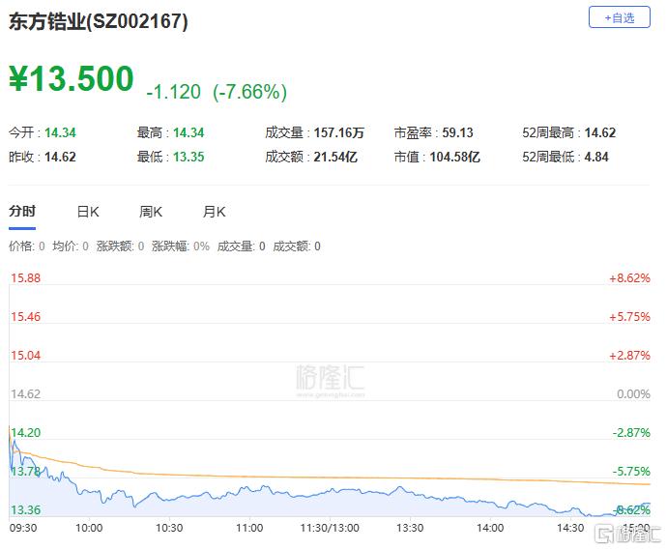Click the 52周最低 value 4.84
Viewport: 667px width, 550px height.
pyautogui.click(x=596, y=157)
